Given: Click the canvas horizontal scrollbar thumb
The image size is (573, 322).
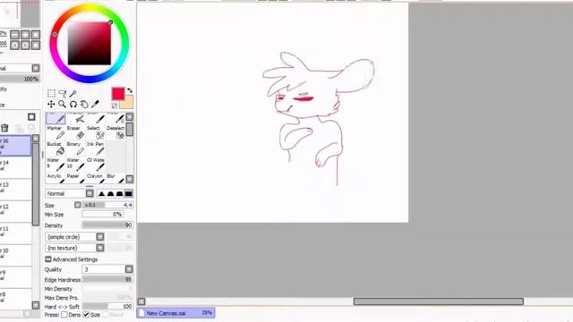Looking at the screenshot, I should click(x=438, y=301).
